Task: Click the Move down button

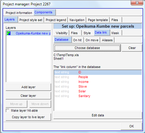Action: pyautogui.click(x=40, y=104)
